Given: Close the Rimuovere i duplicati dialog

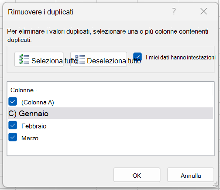Looking at the screenshot, I should 203,11.
